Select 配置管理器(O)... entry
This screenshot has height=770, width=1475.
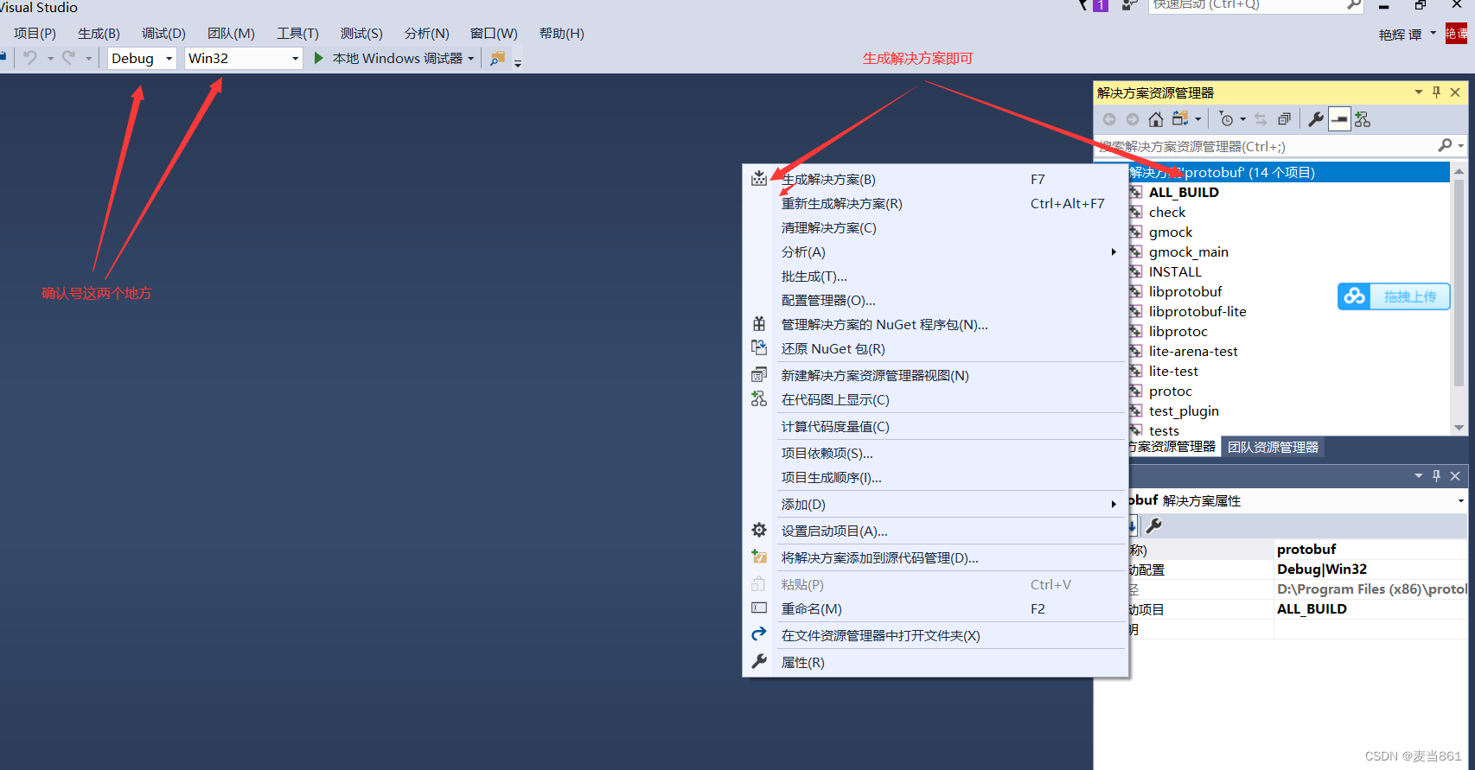tap(935, 301)
